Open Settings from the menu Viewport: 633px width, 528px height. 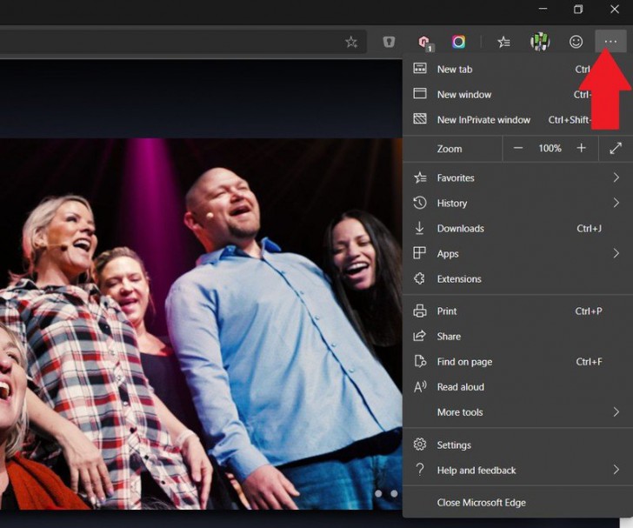(517, 444)
